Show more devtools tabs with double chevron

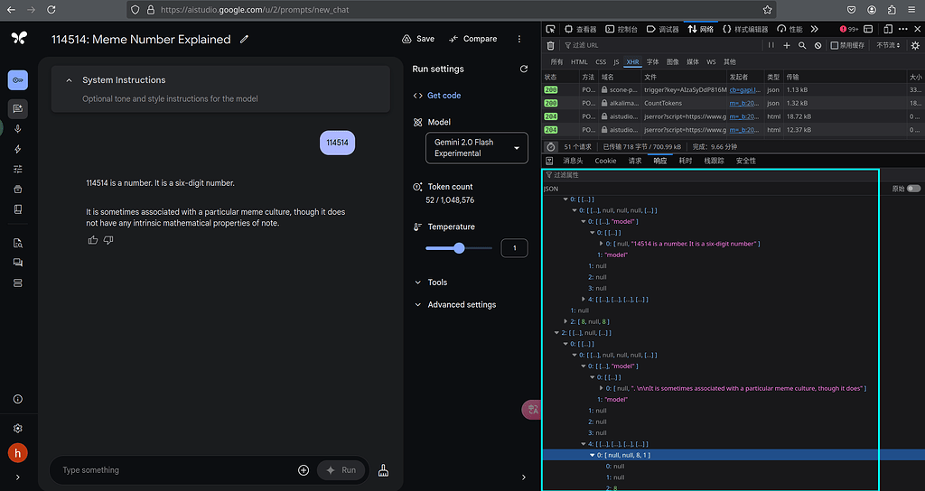815,29
